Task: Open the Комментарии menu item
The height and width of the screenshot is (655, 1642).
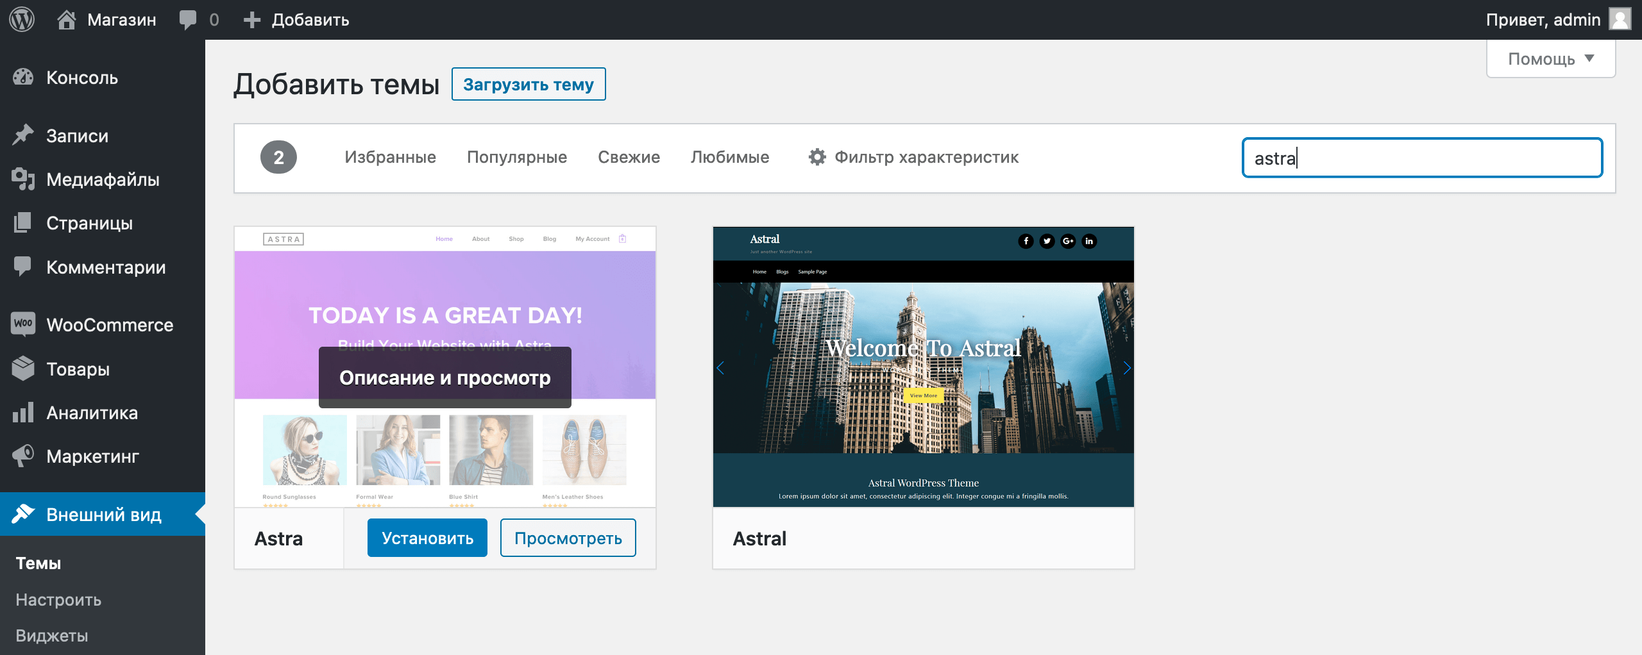Action: pyautogui.click(x=103, y=267)
